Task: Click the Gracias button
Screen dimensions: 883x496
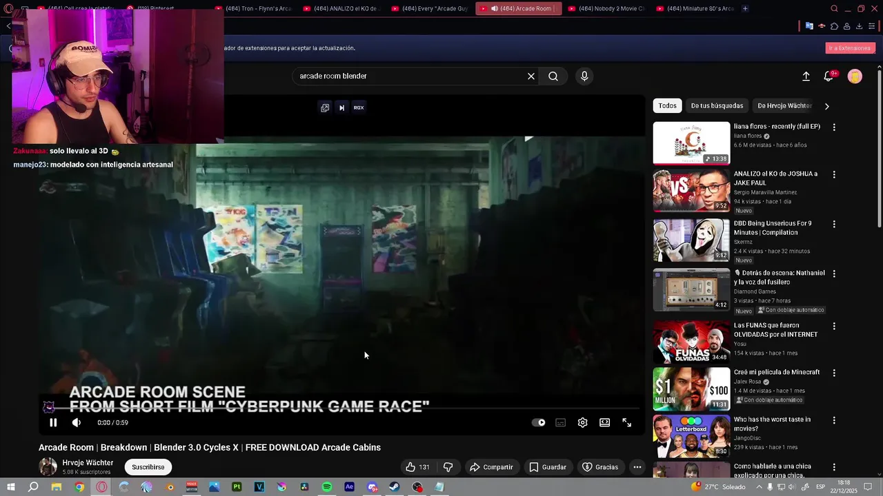Action: (x=600, y=467)
